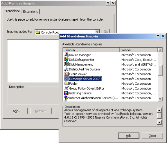Select the Device Manager snap-in icon

(x=67, y=55)
